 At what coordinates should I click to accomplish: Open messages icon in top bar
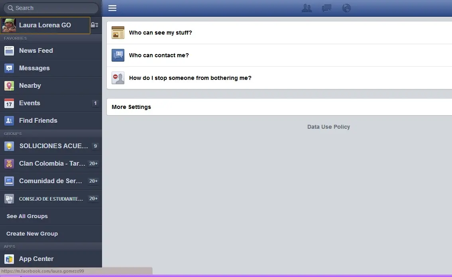coord(326,8)
